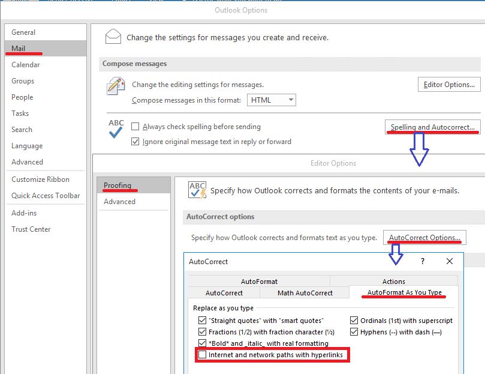This screenshot has width=485, height=374.
Task: Open the Trust Center category
Action: coord(46,229)
